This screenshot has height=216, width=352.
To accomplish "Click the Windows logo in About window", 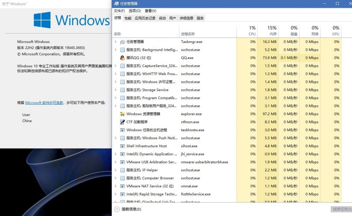I will (x=42, y=20).
